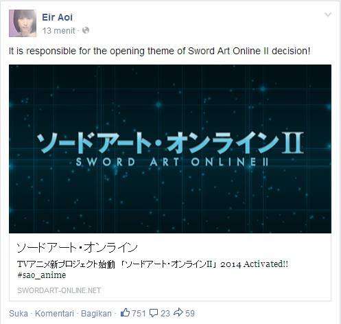View the 23 comments count
This screenshot has width=341, height=324.
(165, 313)
